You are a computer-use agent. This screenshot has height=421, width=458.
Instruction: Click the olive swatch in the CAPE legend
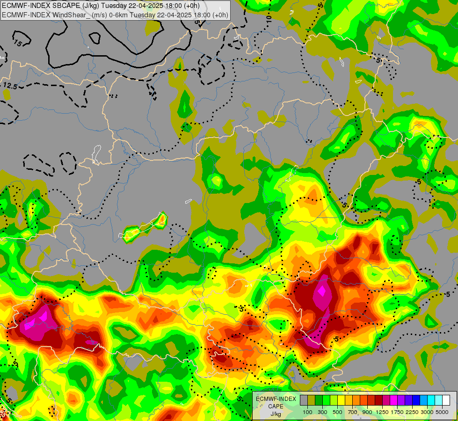[312, 400]
